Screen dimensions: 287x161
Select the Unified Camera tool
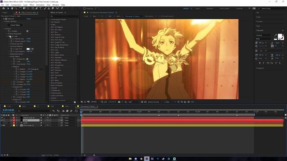[24, 8]
